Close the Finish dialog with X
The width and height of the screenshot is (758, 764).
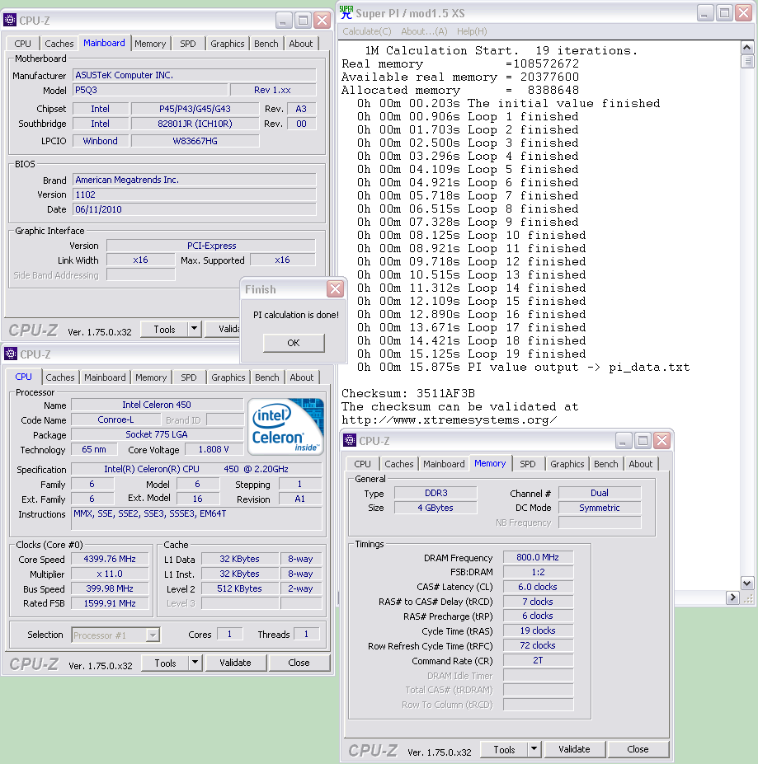(335, 289)
